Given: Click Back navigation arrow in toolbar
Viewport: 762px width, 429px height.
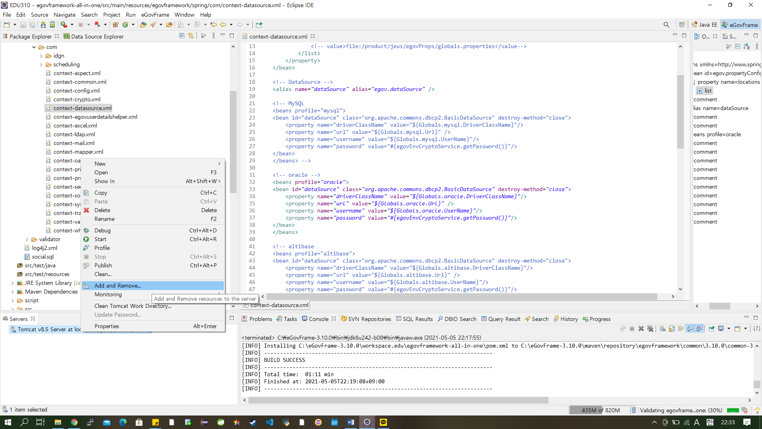Looking at the screenshot, I should click(x=223, y=25).
